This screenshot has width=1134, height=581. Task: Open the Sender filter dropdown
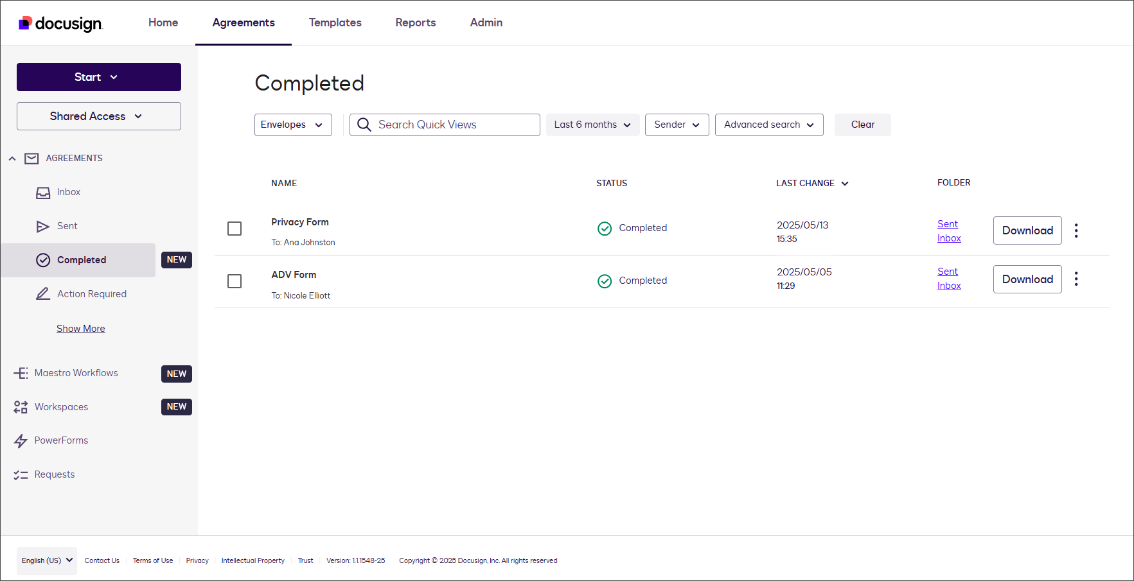677,125
